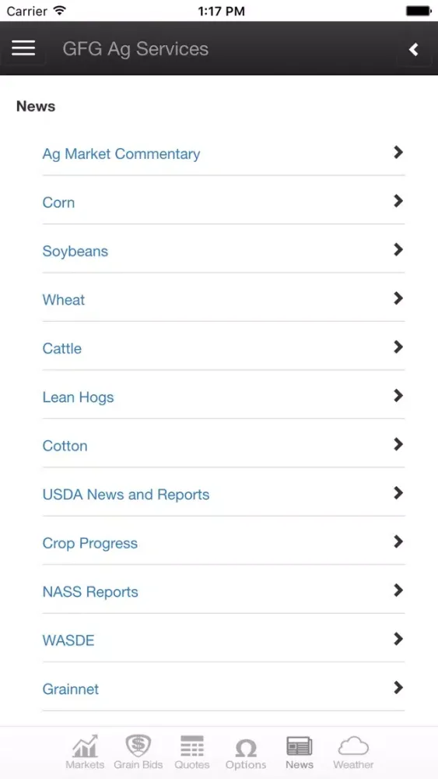Select the News newspaper icon
This screenshot has width=438, height=779.
tap(299, 747)
